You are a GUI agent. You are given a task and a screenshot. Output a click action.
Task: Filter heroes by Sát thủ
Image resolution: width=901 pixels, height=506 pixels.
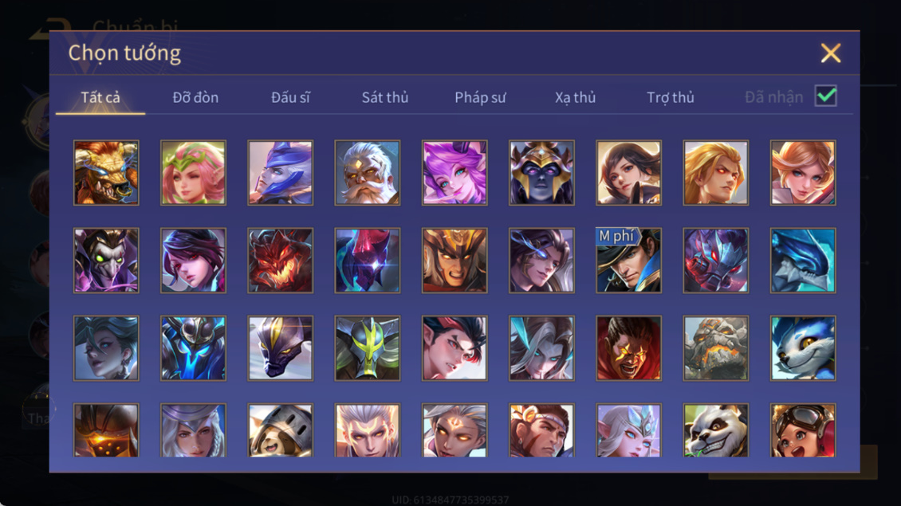pos(385,98)
